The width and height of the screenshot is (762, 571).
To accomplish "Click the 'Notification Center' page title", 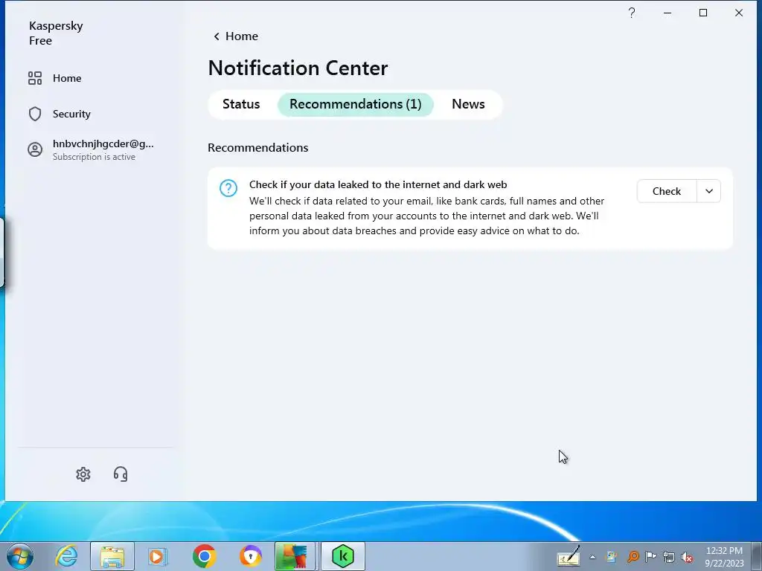I will point(298,68).
